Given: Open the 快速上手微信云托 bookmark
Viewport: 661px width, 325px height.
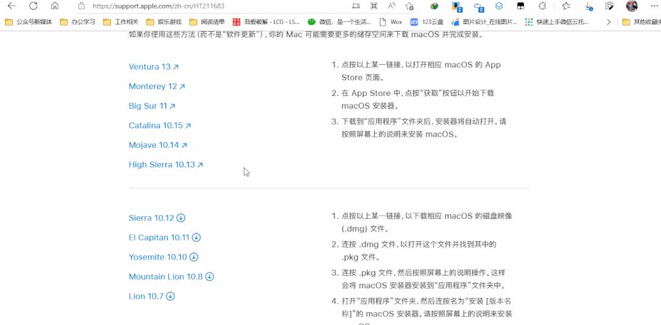Looking at the screenshot, I should tap(557, 22).
